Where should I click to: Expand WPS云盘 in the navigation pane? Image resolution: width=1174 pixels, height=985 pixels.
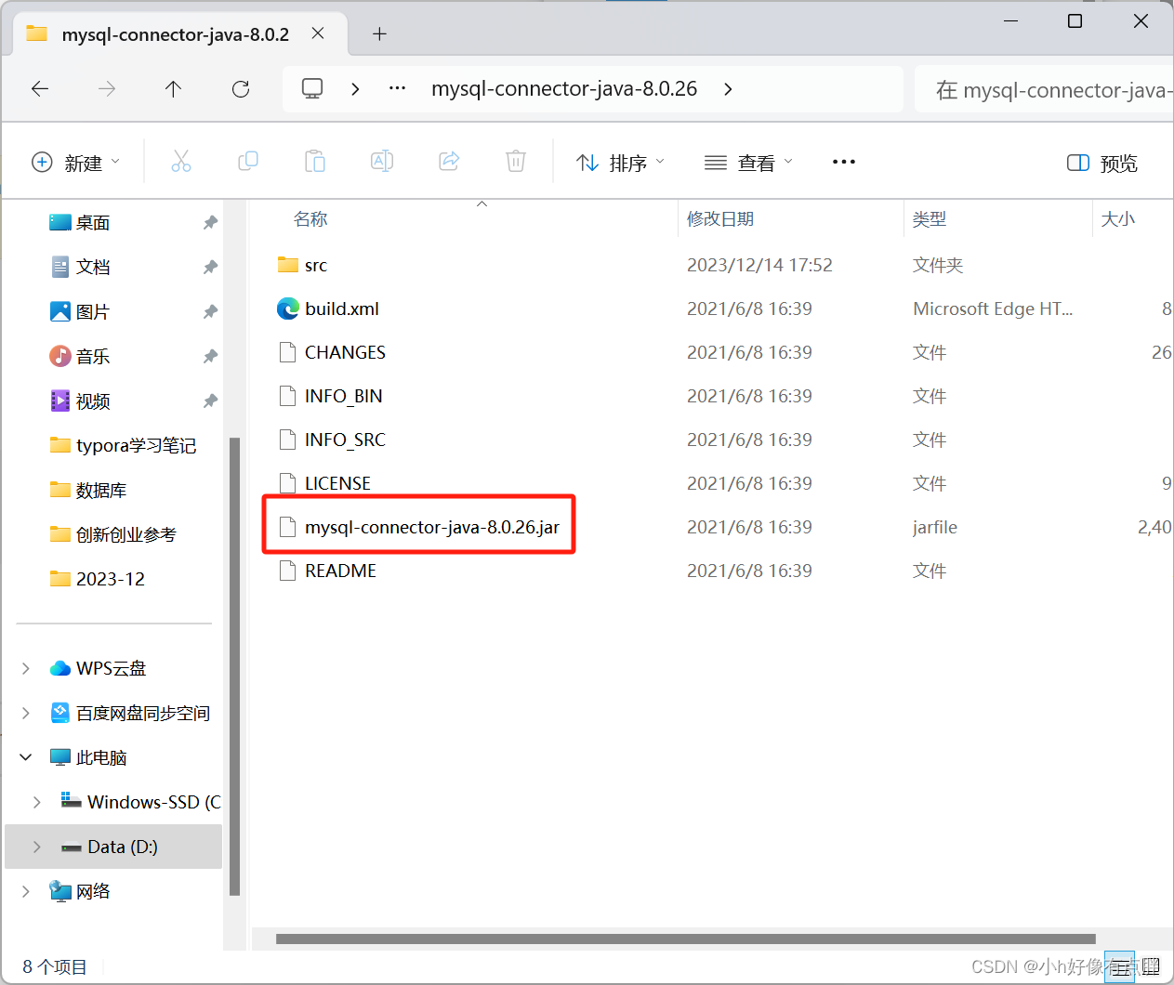click(x=26, y=668)
